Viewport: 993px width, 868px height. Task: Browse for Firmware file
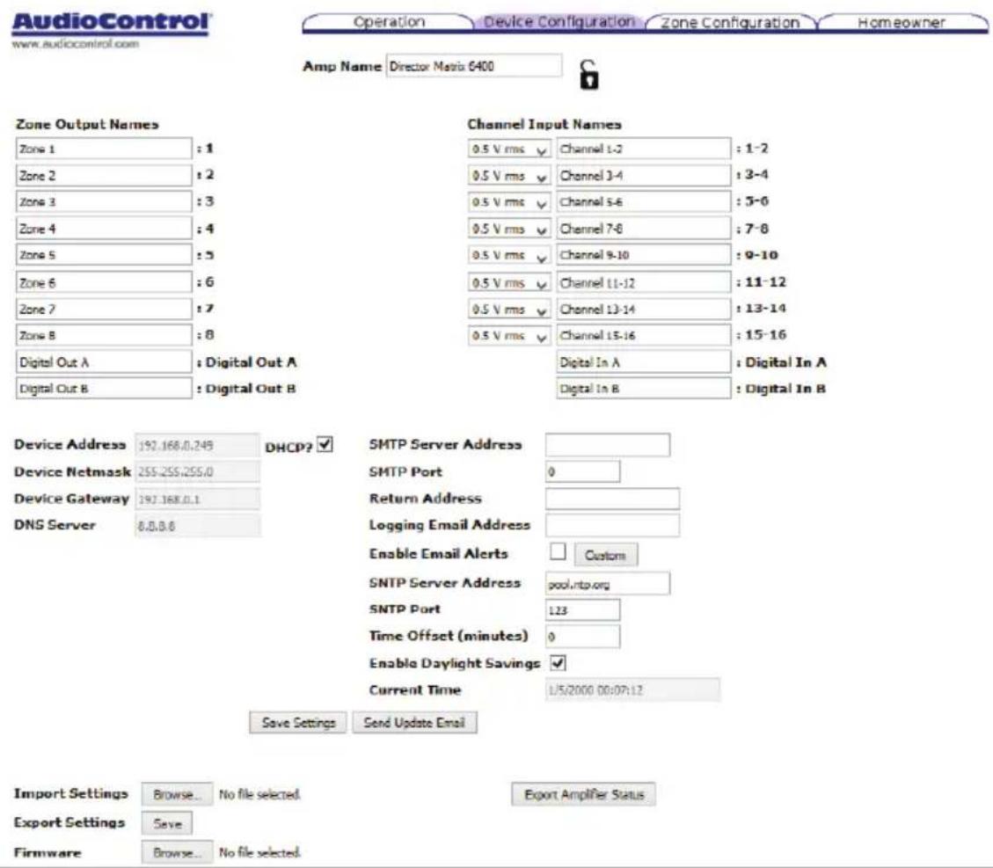[177, 853]
